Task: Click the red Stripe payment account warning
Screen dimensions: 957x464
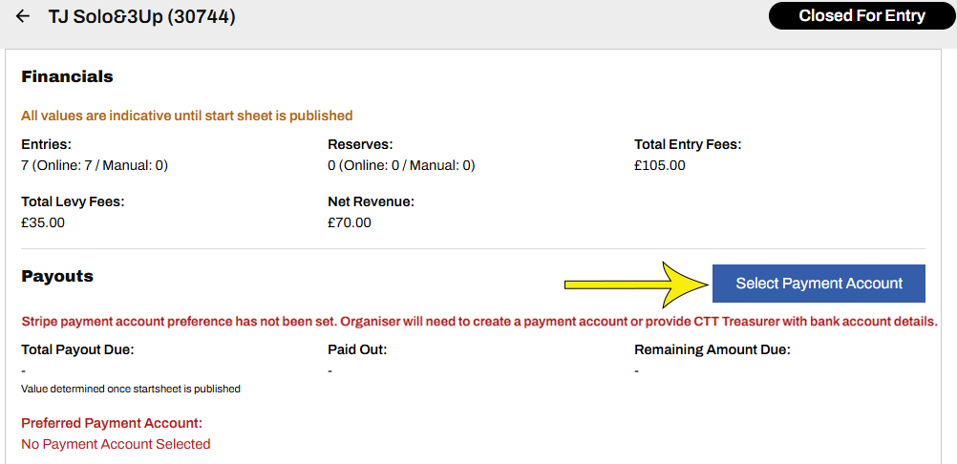Action: point(479,321)
